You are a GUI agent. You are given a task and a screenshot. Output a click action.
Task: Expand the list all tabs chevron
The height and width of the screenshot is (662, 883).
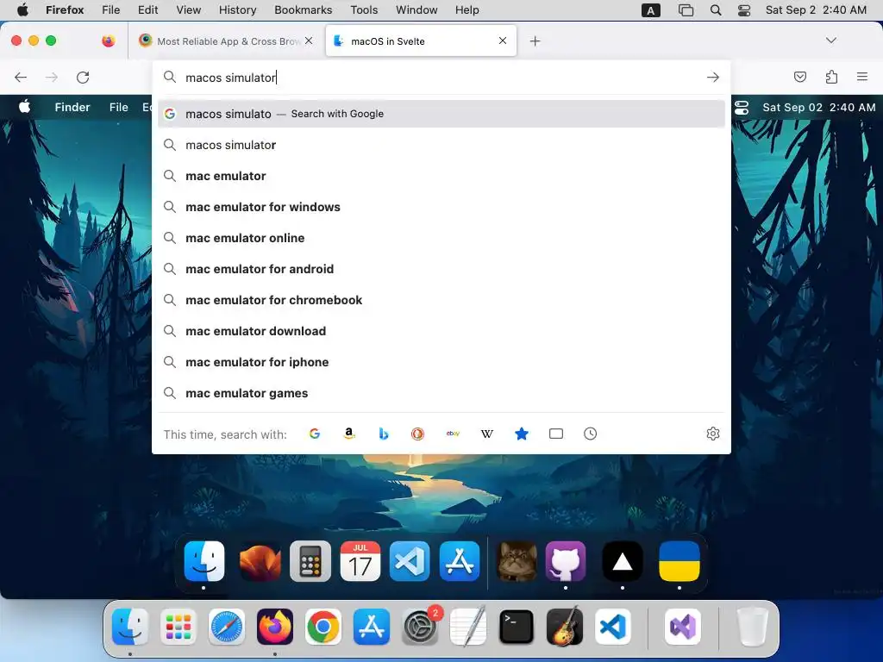click(x=830, y=41)
